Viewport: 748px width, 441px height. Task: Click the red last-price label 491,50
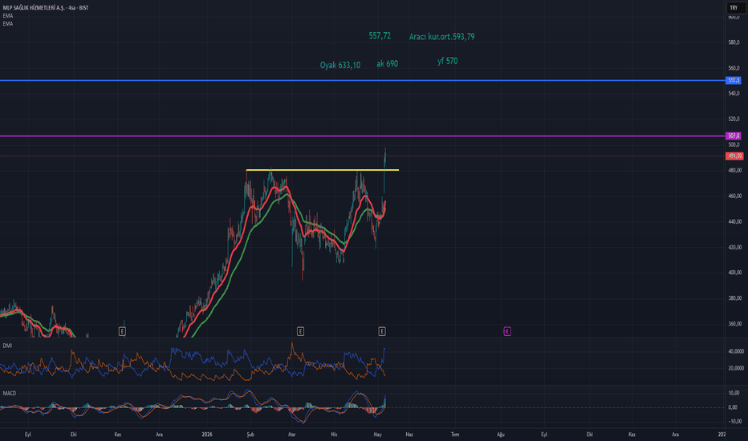[x=734, y=156]
